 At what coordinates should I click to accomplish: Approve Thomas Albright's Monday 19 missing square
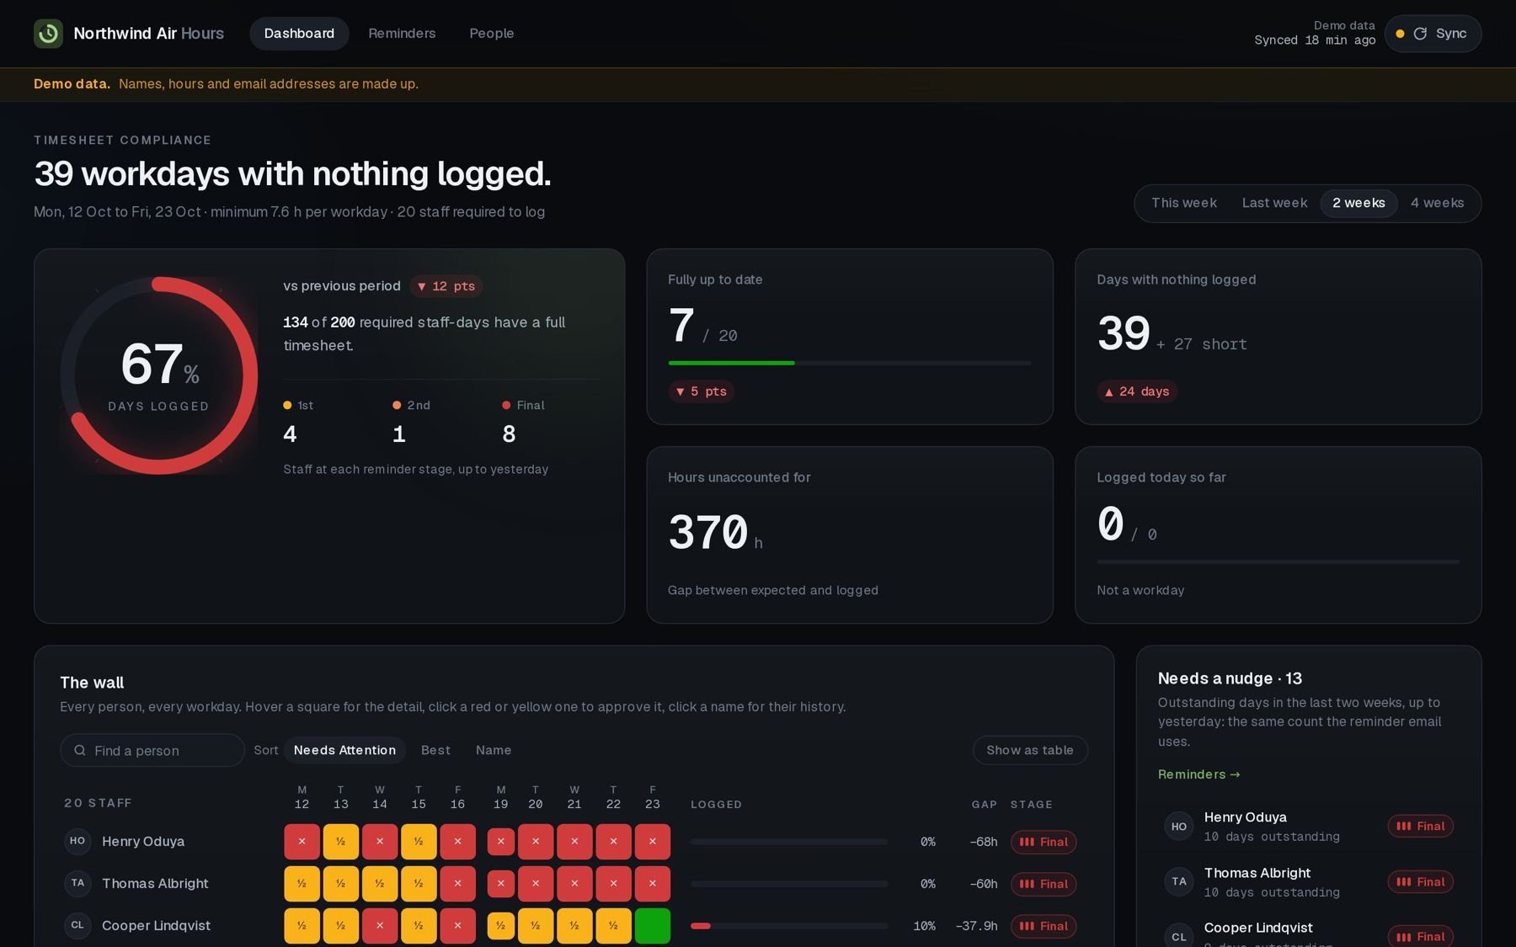tap(501, 884)
